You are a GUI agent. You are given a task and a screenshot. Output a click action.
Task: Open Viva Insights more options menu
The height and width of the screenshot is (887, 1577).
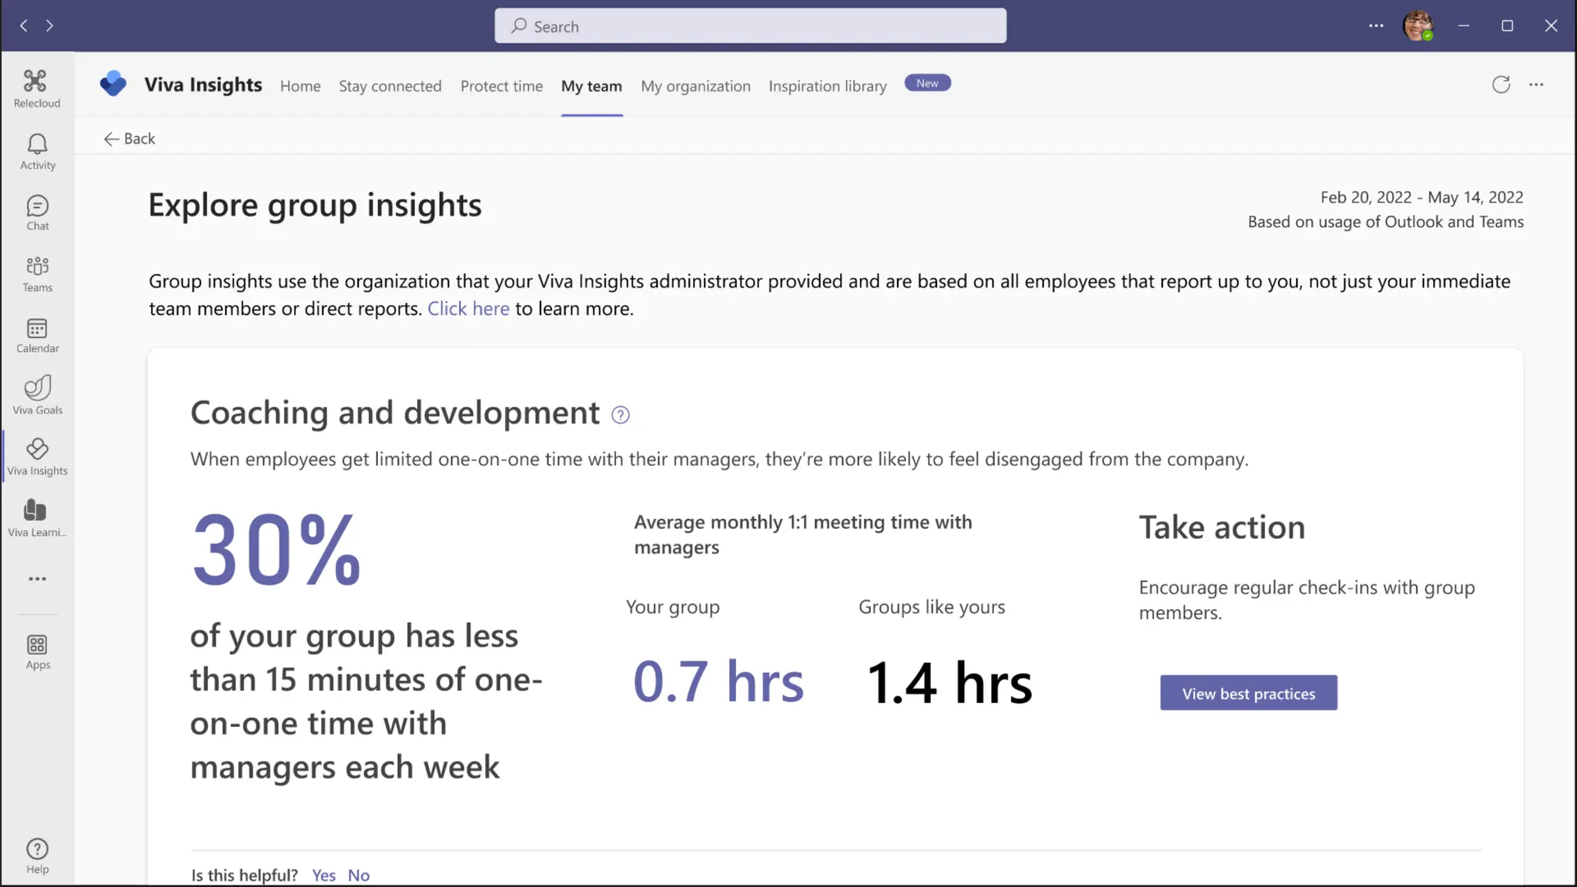[x=1536, y=85]
